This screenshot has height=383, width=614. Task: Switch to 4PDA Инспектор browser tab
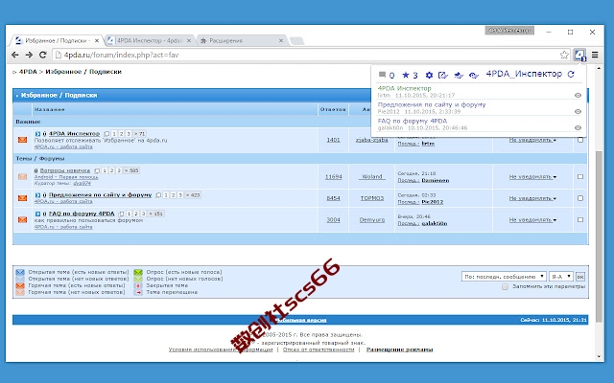[x=150, y=40]
